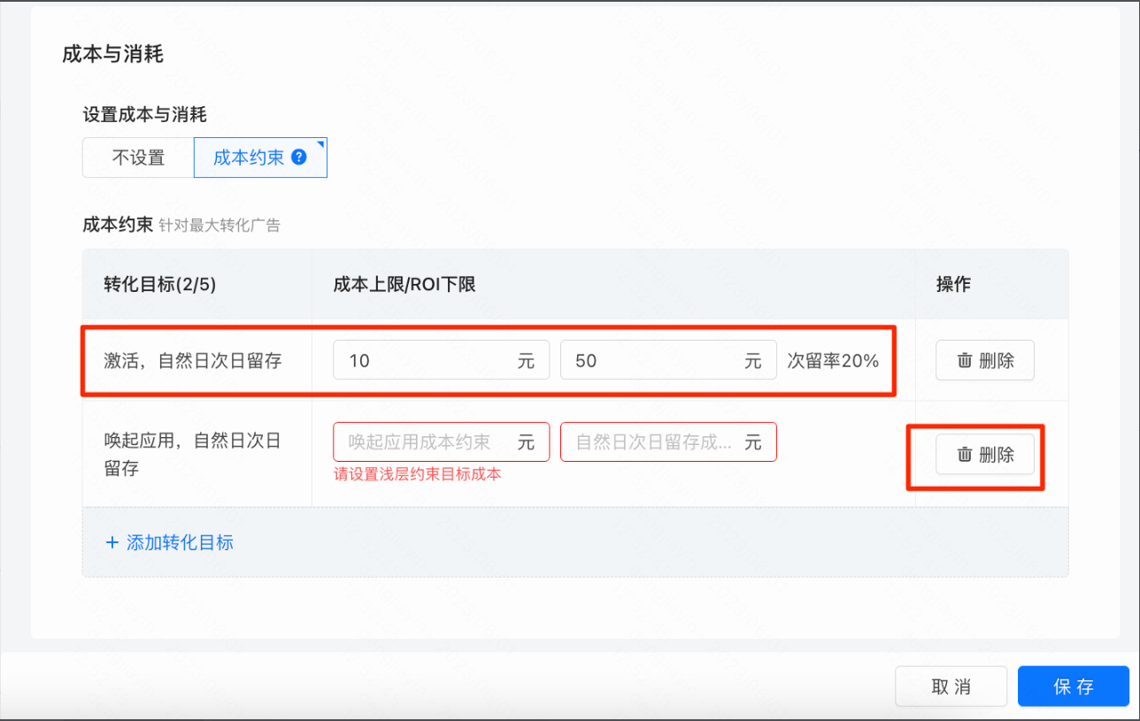The width and height of the screenshot is (1140, 721).
Task: Click the 激活，自然日次日留存 goal label
Action: (196, 360)
